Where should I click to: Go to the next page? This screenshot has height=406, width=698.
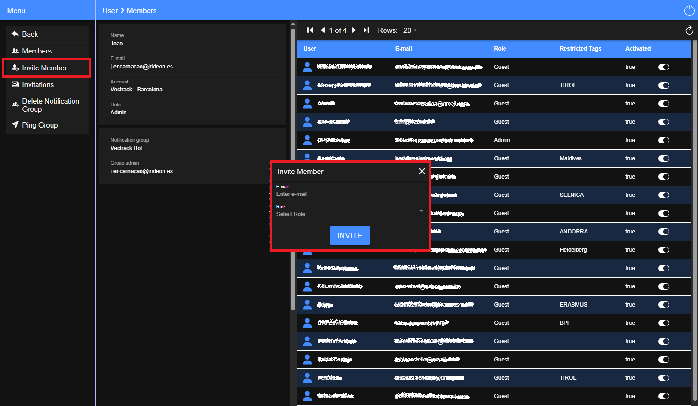tap(354, 30)
